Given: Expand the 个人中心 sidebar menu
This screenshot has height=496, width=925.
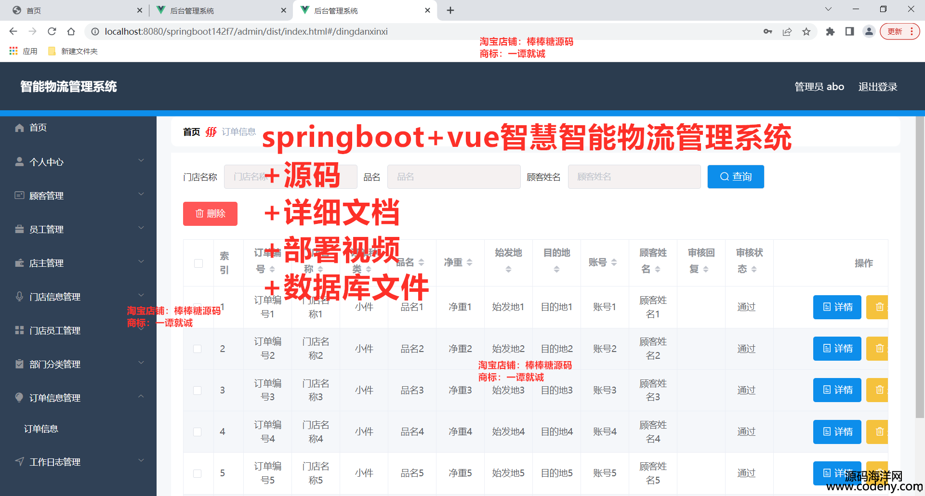Looking at the screenshot, I should click(79, 162).
